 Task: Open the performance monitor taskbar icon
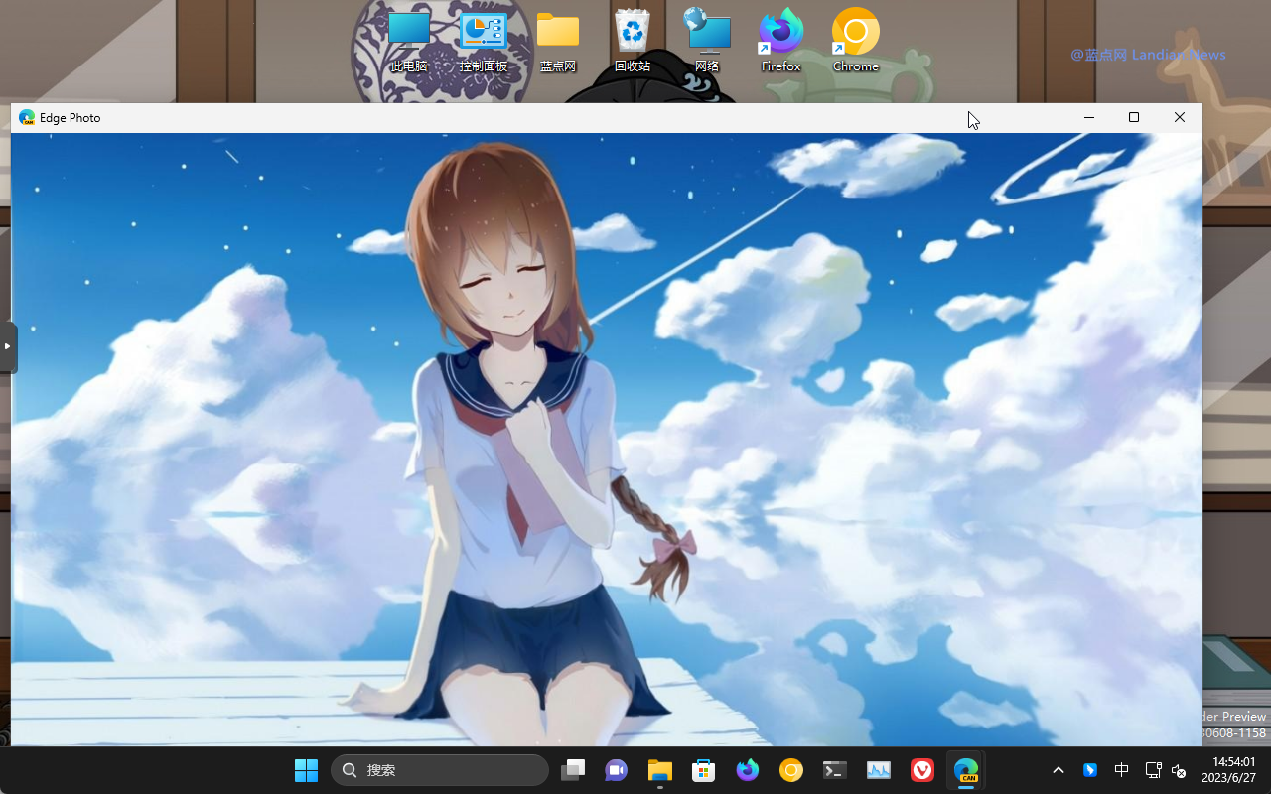tap(879, 770)
